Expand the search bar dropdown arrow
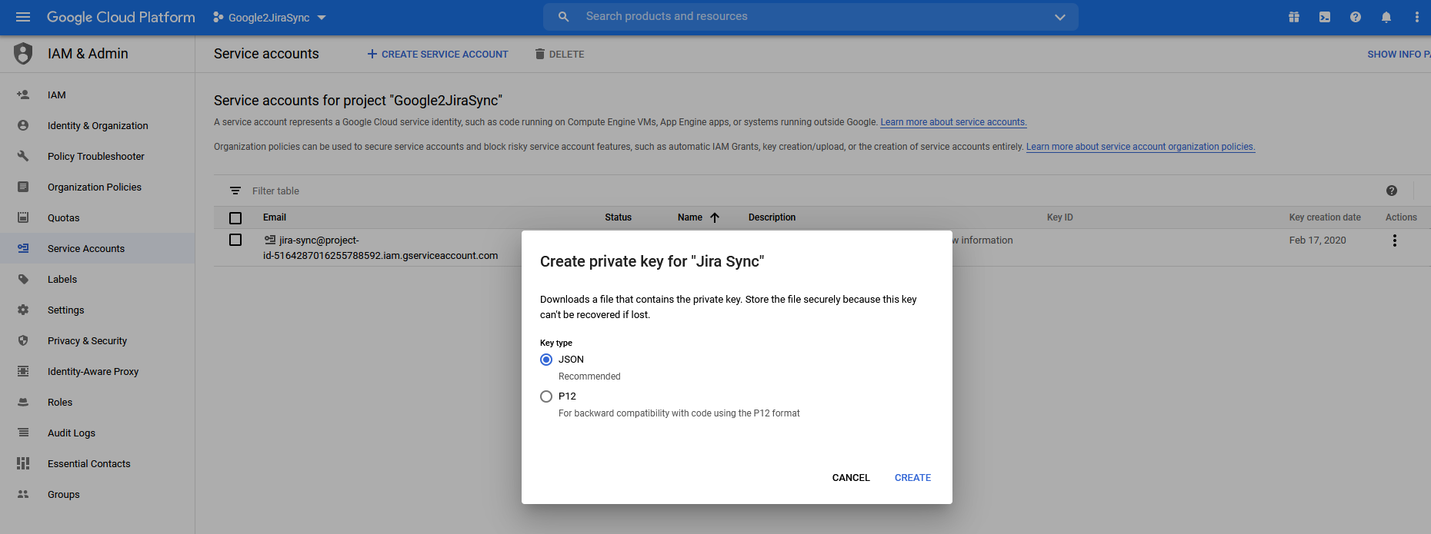The width and height of the screenshot is (1431, 534). [x=1059, y=17]
